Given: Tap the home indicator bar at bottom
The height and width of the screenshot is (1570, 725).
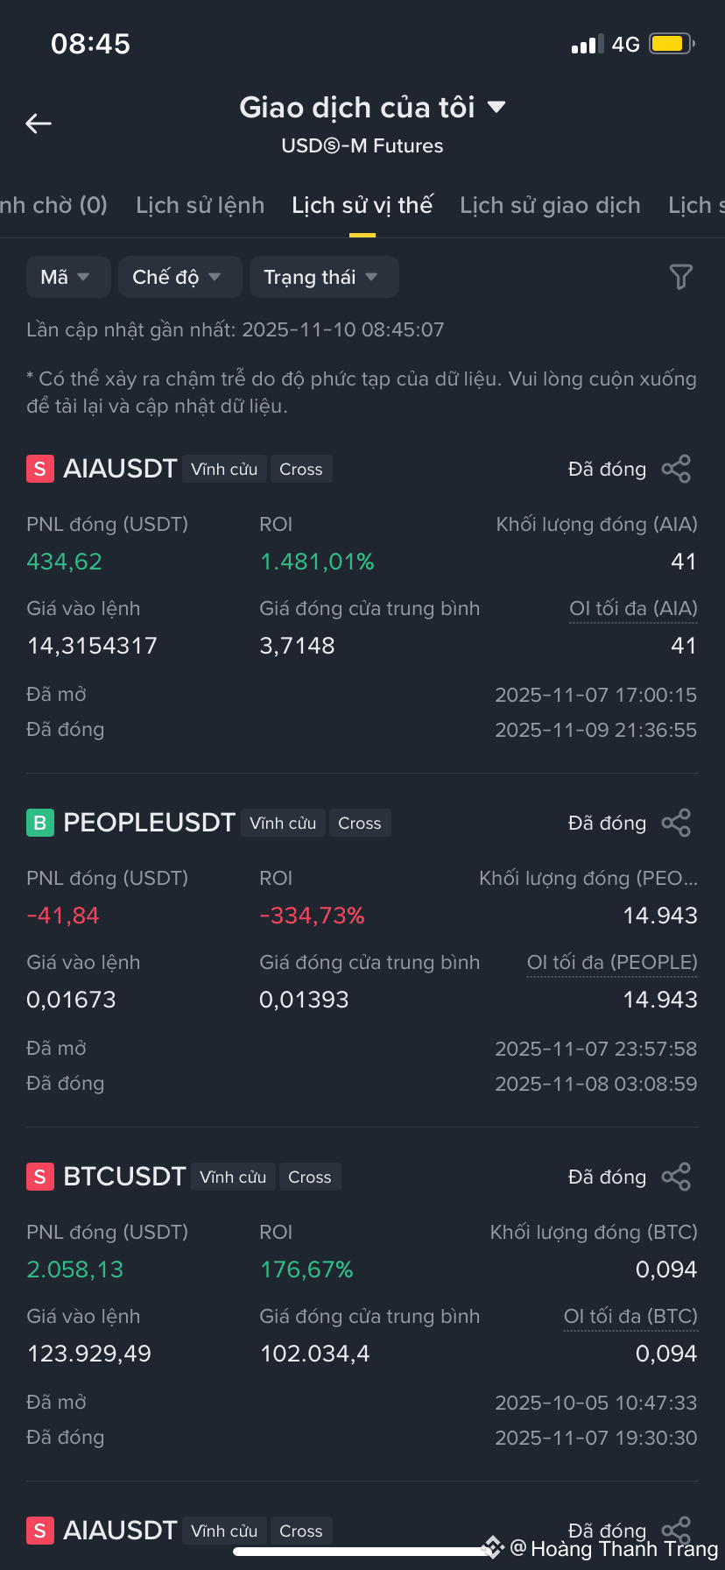Looking at the screenshot, I should tap(362, 1552).
